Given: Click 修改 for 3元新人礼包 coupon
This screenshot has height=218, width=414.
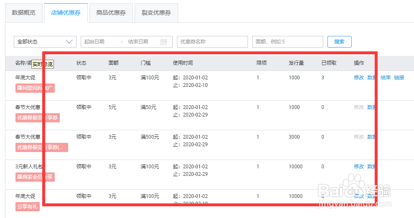Looking at the screenshot, I should [x=359, y=166].
